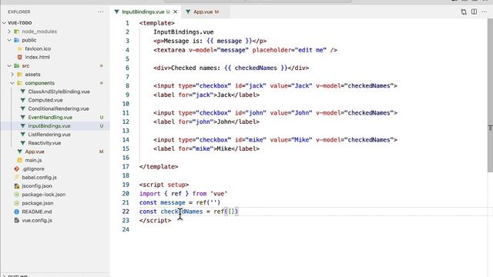This screenshot has width=493, height=277.
Task: Open jsconfig.json file
Action: (37, 186)
